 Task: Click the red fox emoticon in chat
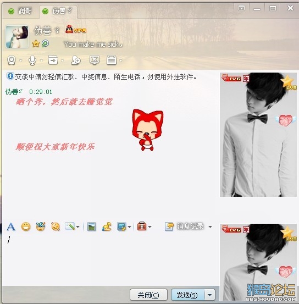pyautogui.click(x=148, y=130)
